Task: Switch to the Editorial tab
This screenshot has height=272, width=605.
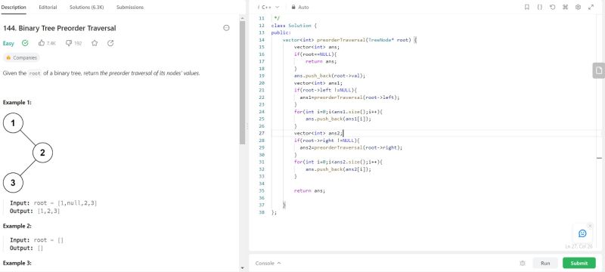Action: pyautogui.click(x=48, y=7)
